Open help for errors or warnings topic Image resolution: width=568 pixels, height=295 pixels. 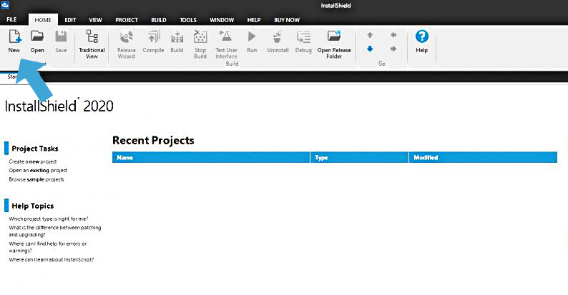click(48, 247)
